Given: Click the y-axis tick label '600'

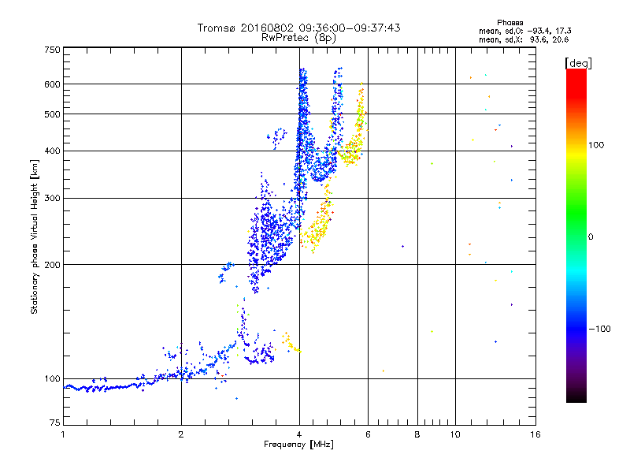Looking at the screenshot, I should point(52,84).
